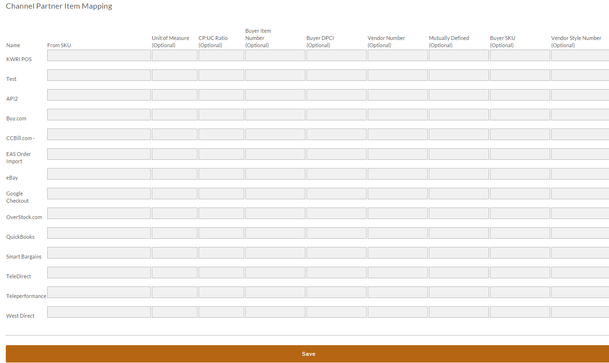The width and height of the screenshot is (609, 363).
Task: Focus Vendor Number field for EAS Order Import
Action: [x=397, y=154]
